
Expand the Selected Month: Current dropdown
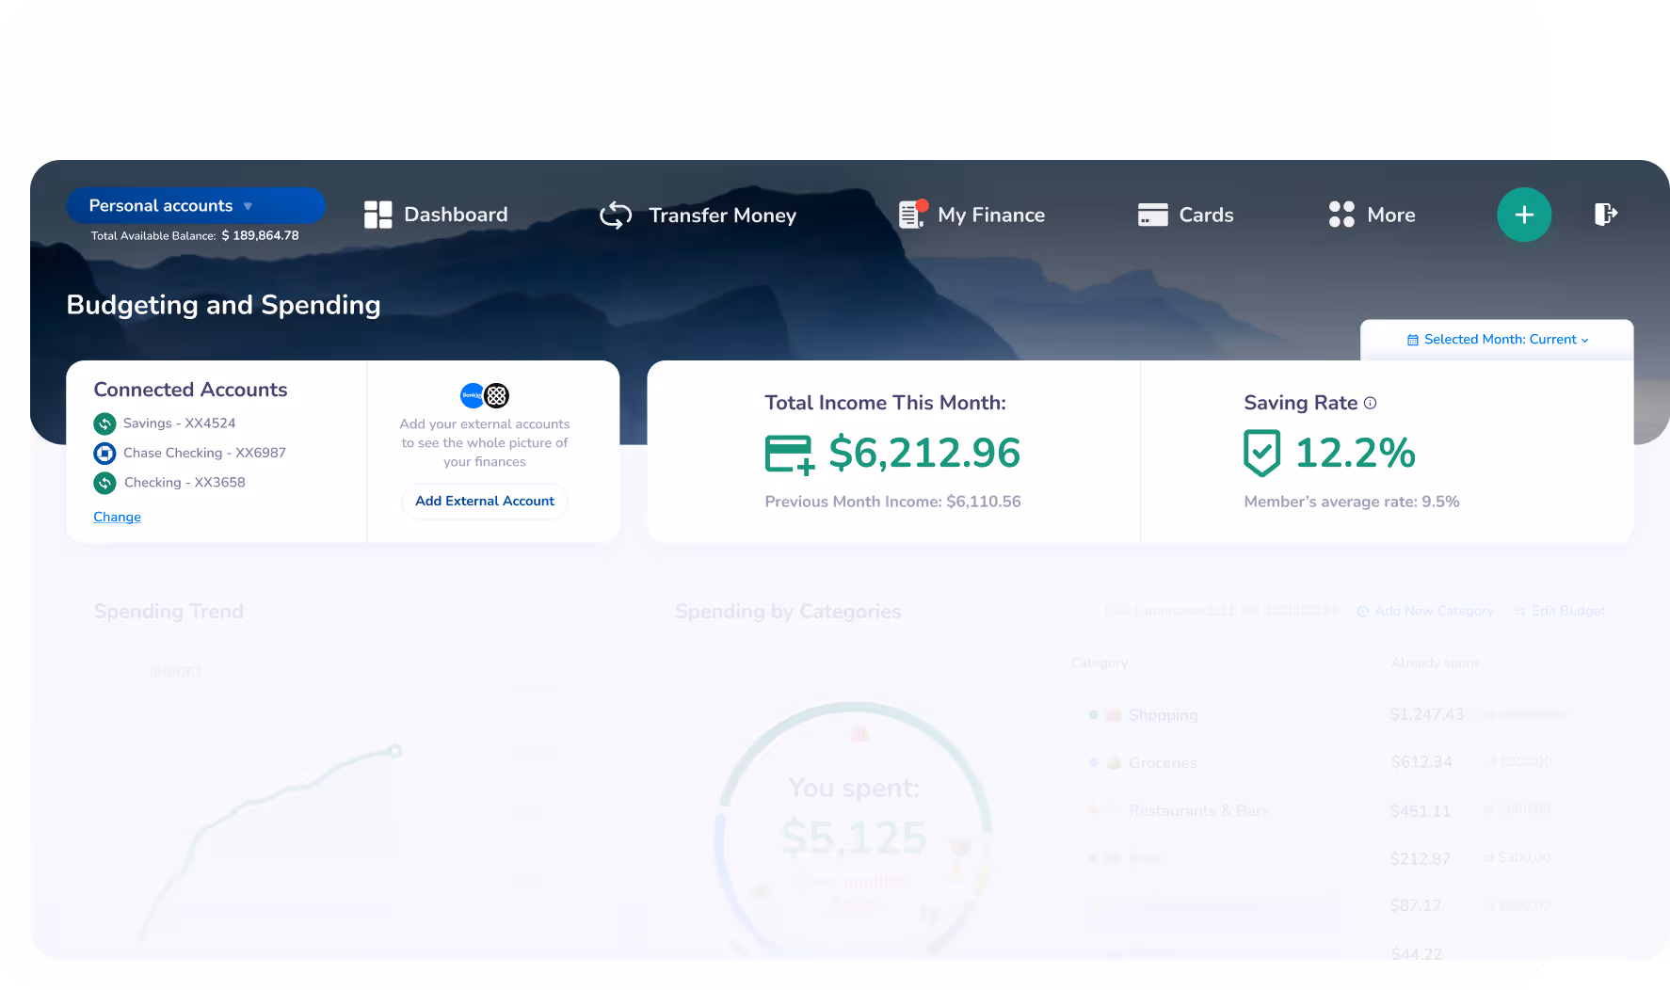tap(1497, 340)
